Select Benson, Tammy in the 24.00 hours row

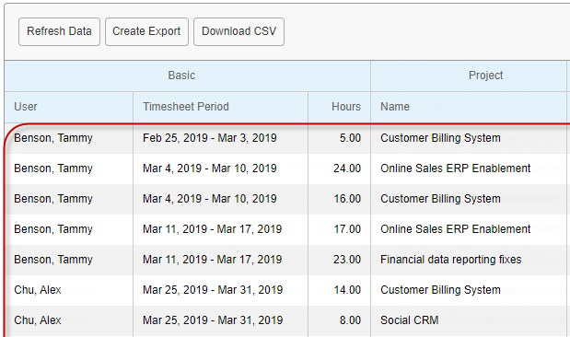[x=53, y=168]
